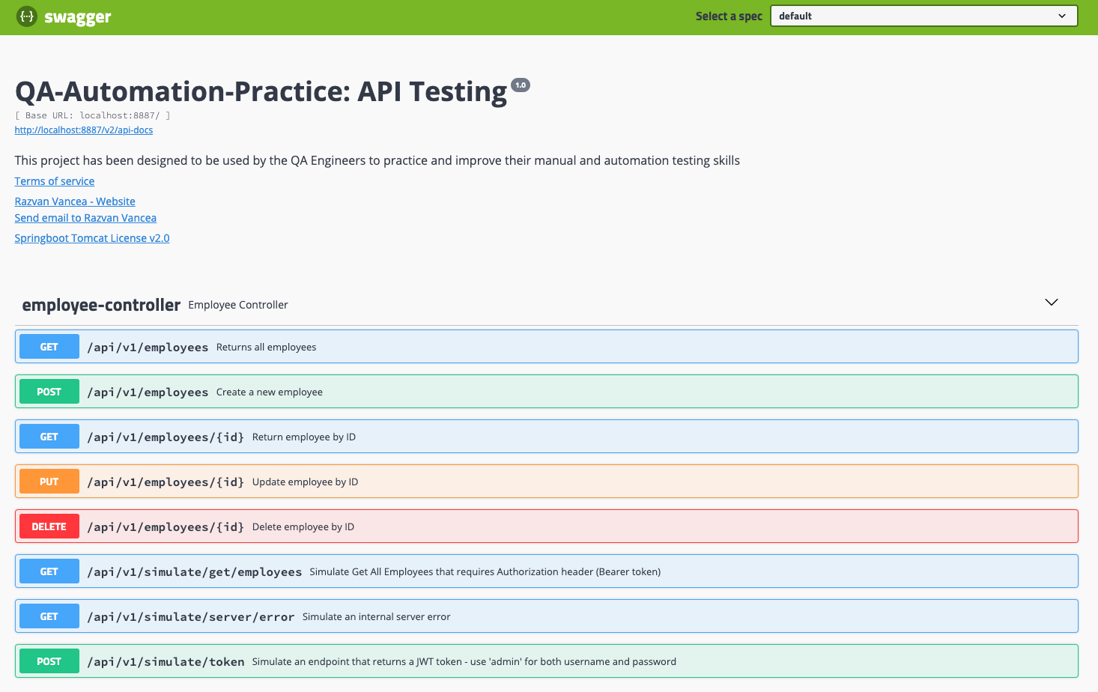This screenshot has width=1098, height=692.
Task: Click 'Send email to Razvan Vancea'
Action: [x=85, y=217]
